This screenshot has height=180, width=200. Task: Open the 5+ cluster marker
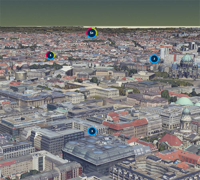coord(92,33)
